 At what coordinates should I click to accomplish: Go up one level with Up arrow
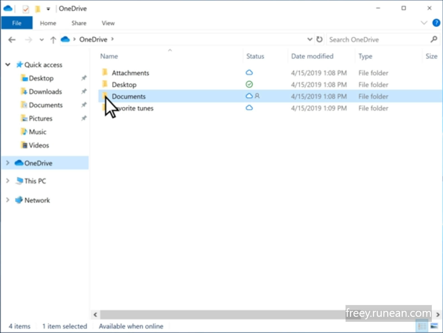[x=53, y=40]
